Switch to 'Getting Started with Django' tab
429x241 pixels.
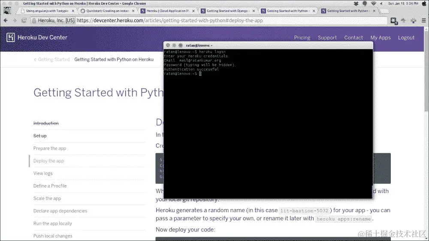coord(228,11)
